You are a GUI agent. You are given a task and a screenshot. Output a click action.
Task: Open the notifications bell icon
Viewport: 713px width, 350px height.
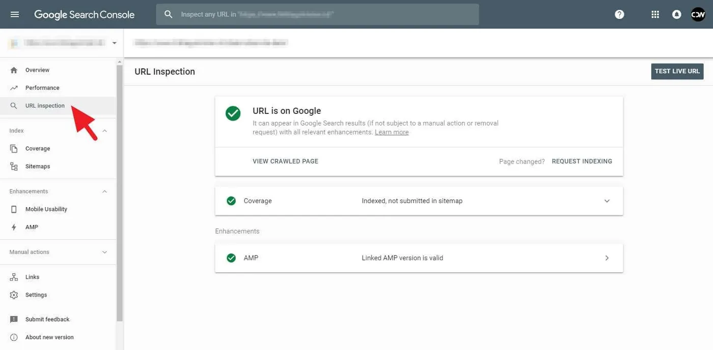pyautogui.click(x=676, y=14)
